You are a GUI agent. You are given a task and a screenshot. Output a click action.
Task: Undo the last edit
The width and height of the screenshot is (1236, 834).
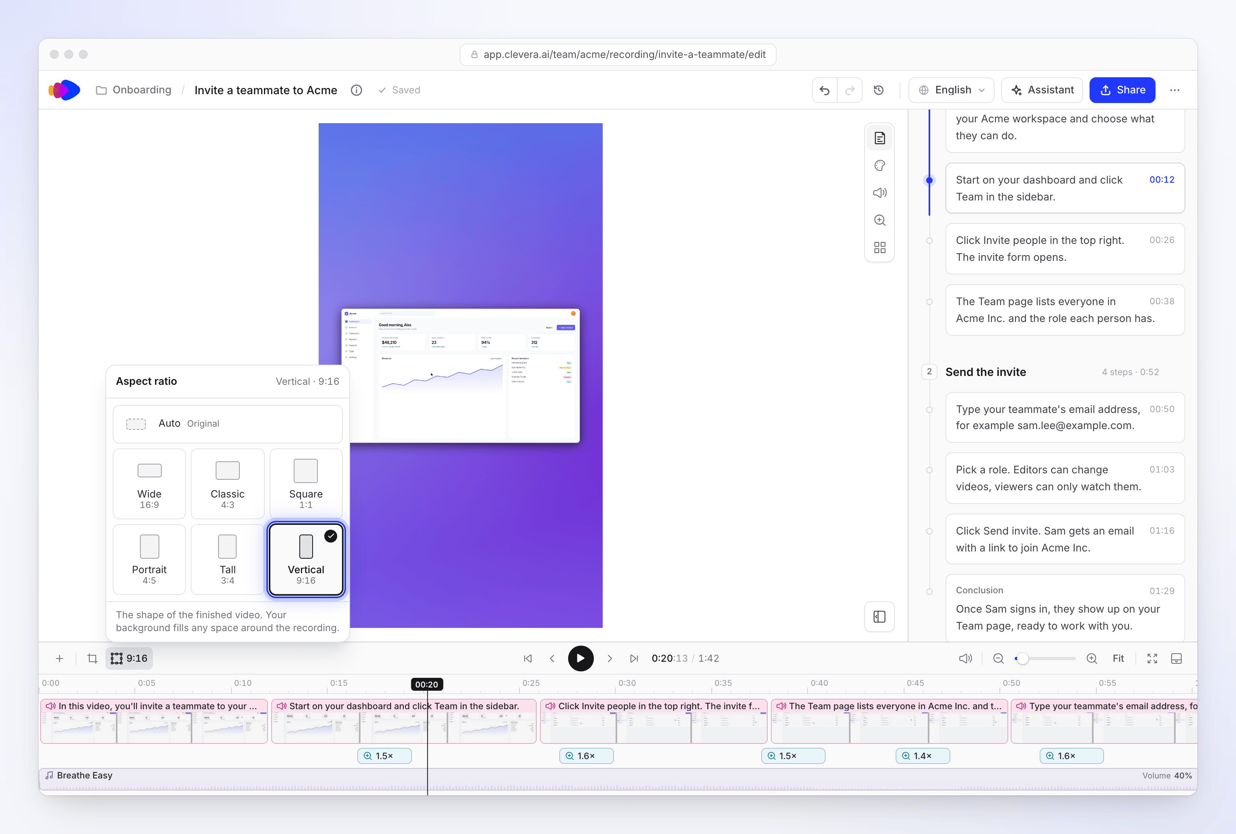click(824, 90)
